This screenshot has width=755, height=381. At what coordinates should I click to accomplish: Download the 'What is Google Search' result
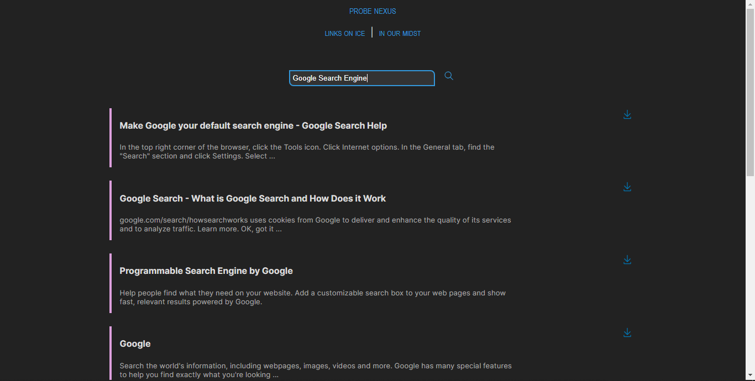click(627, 187)
